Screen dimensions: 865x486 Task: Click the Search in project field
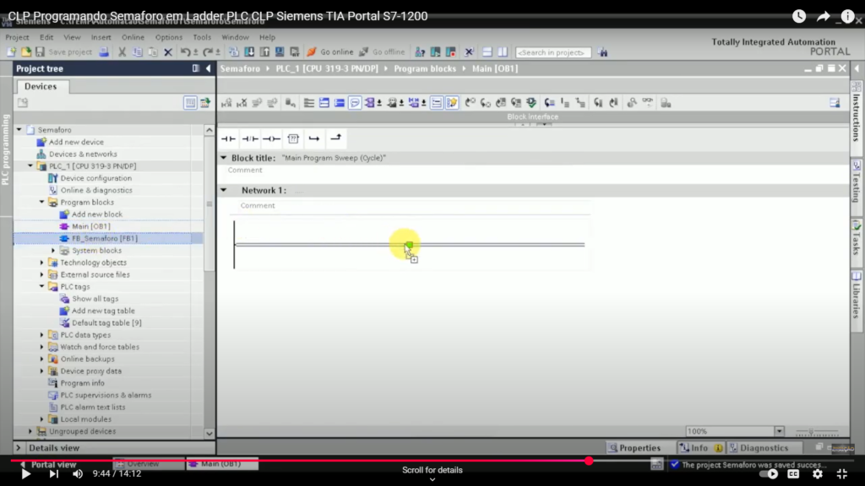click(552, 53)
